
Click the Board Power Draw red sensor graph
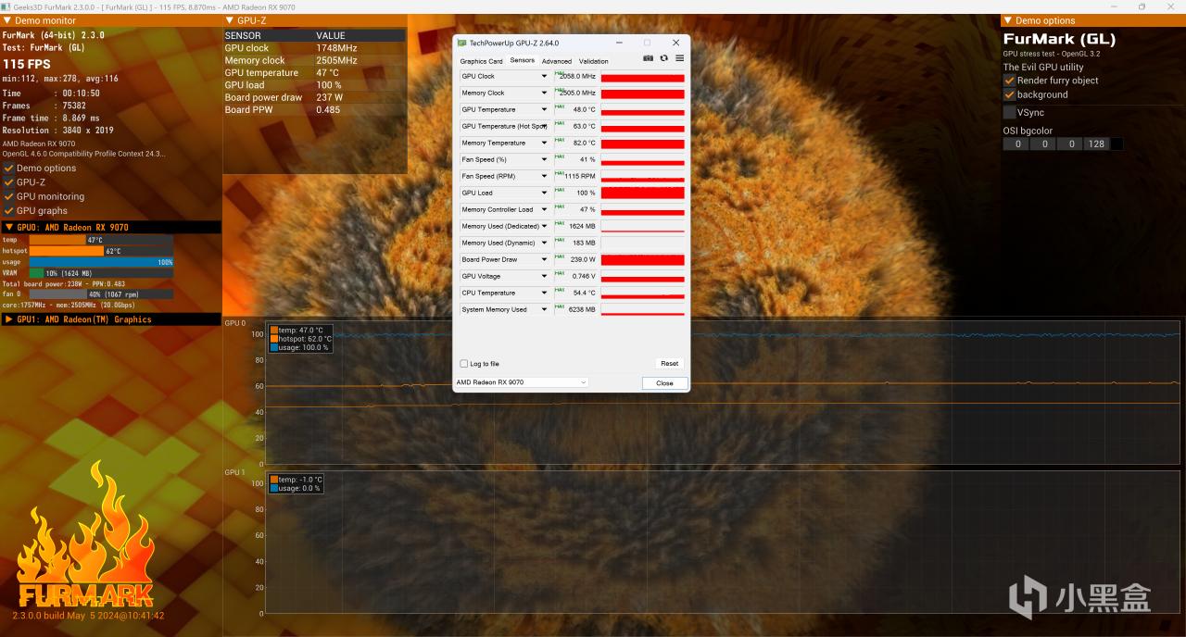click(x=642, y=259)
